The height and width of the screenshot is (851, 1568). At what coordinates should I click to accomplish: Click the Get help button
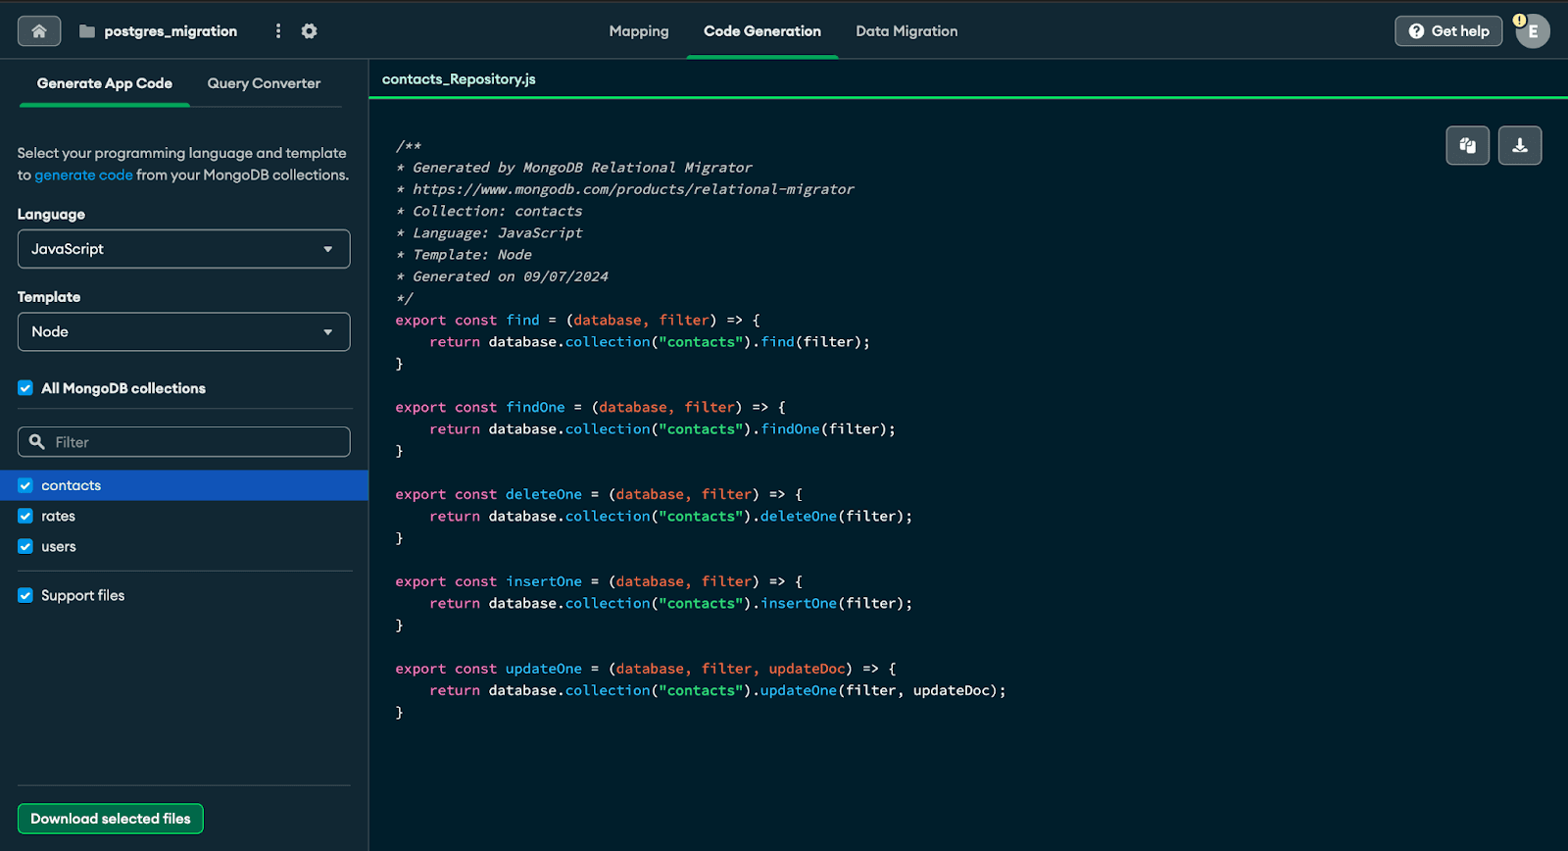[x=1448, y=31]
